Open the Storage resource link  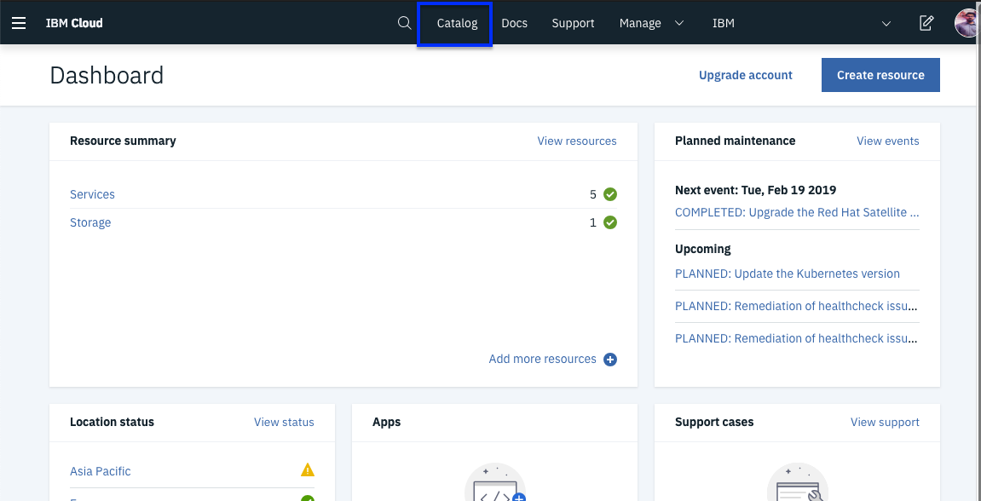coord(90,222)
